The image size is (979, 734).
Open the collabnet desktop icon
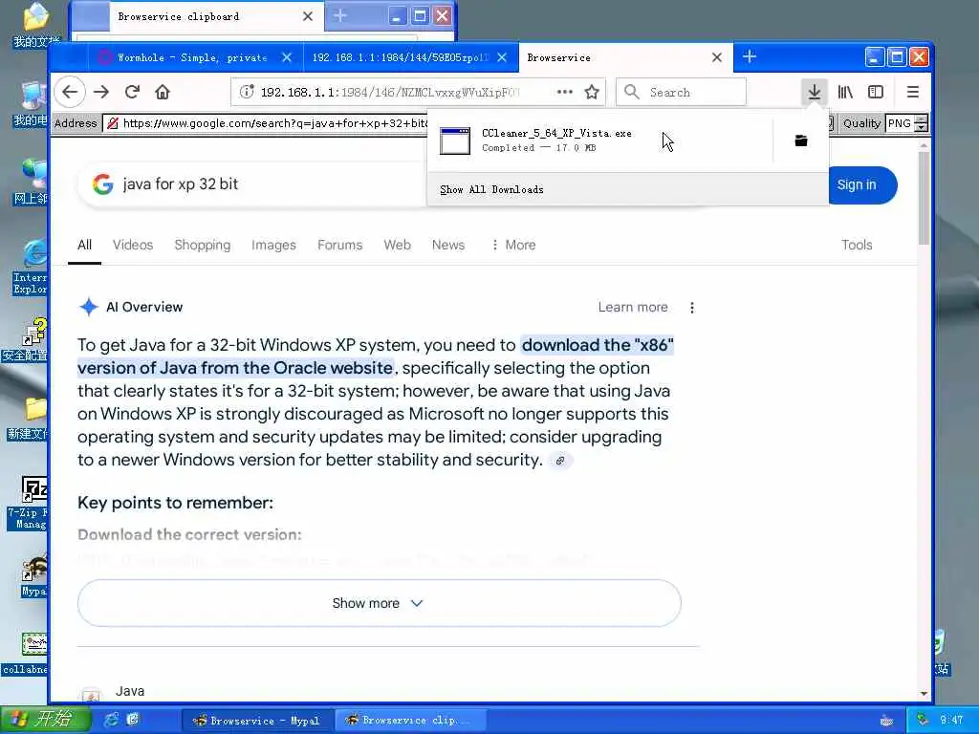pyautogui.click(x=25, y=653)
